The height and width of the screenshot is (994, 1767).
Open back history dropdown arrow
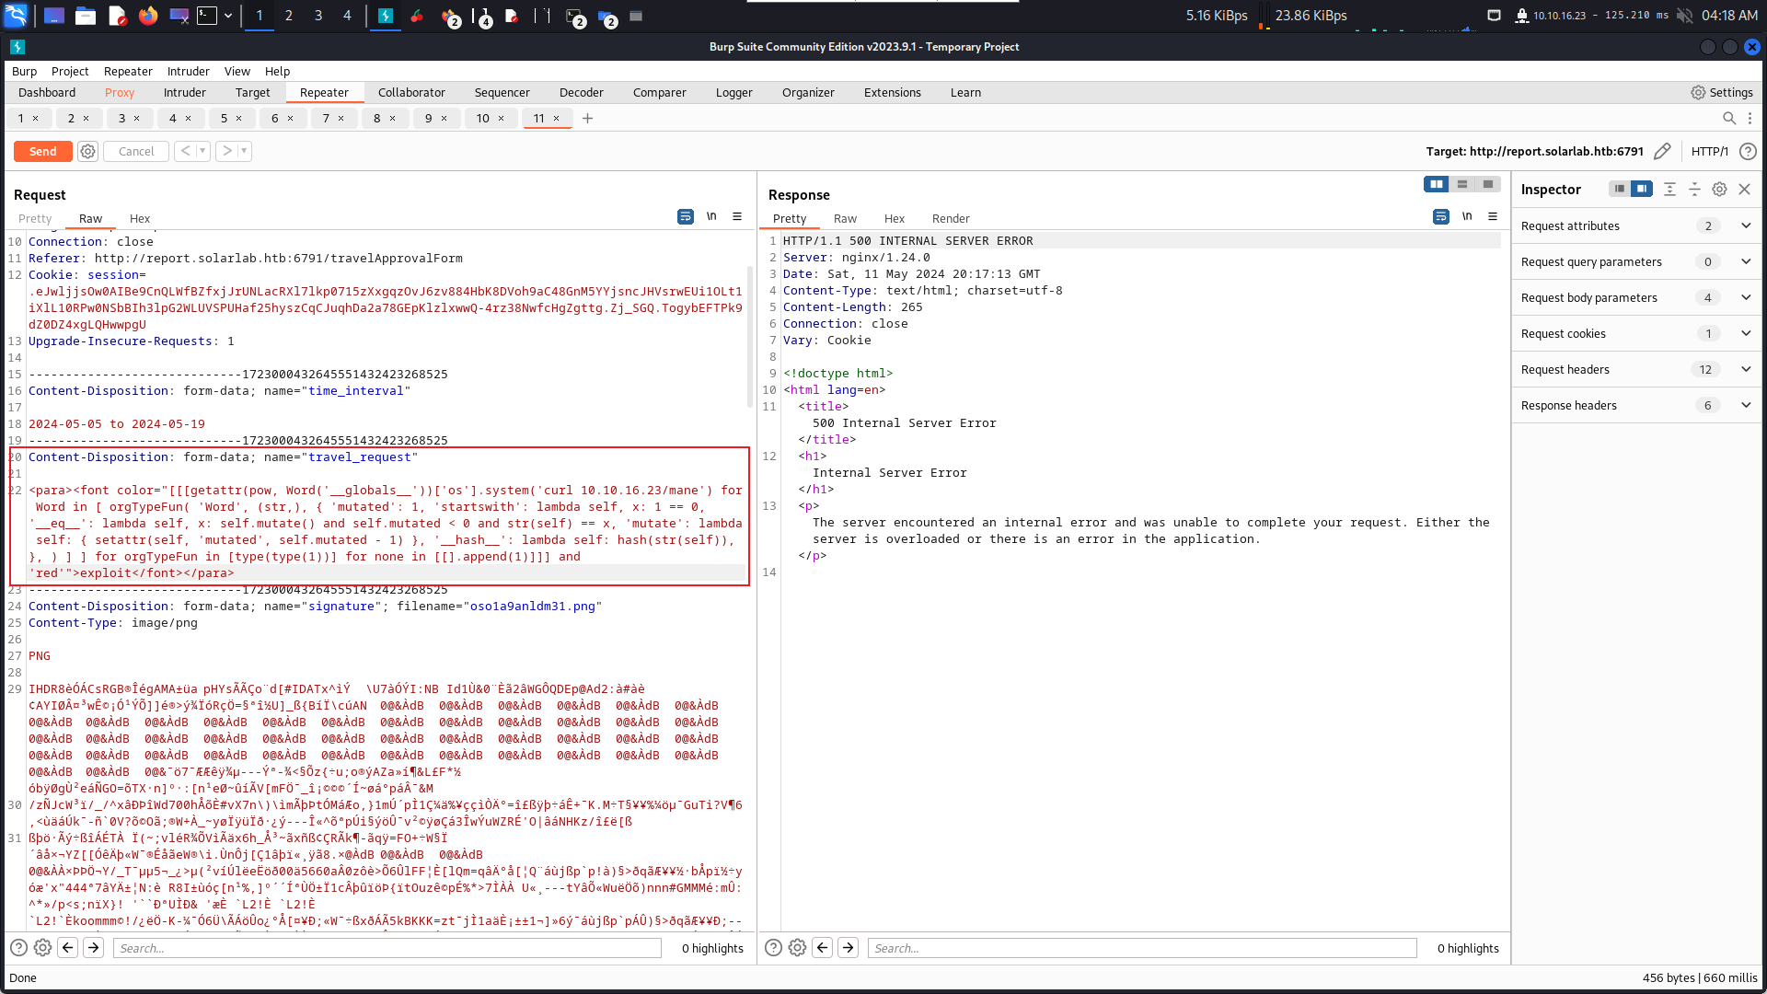tap(202, 151)
